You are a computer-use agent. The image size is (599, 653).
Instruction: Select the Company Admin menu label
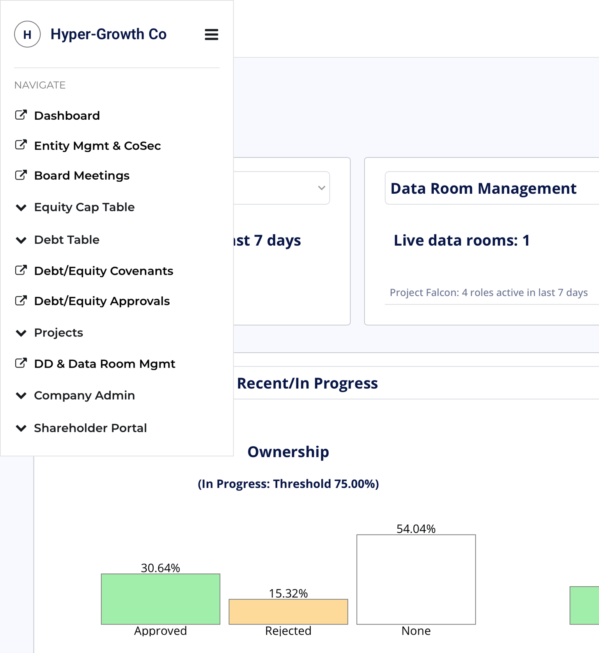pos(85,395)
